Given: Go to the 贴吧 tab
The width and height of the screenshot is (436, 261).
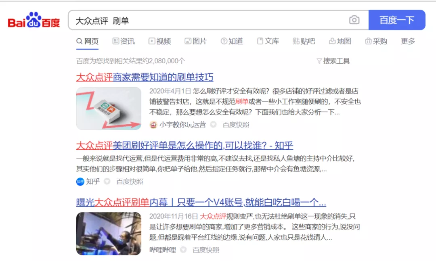Looking at the screenshot, I should point(304,42).
